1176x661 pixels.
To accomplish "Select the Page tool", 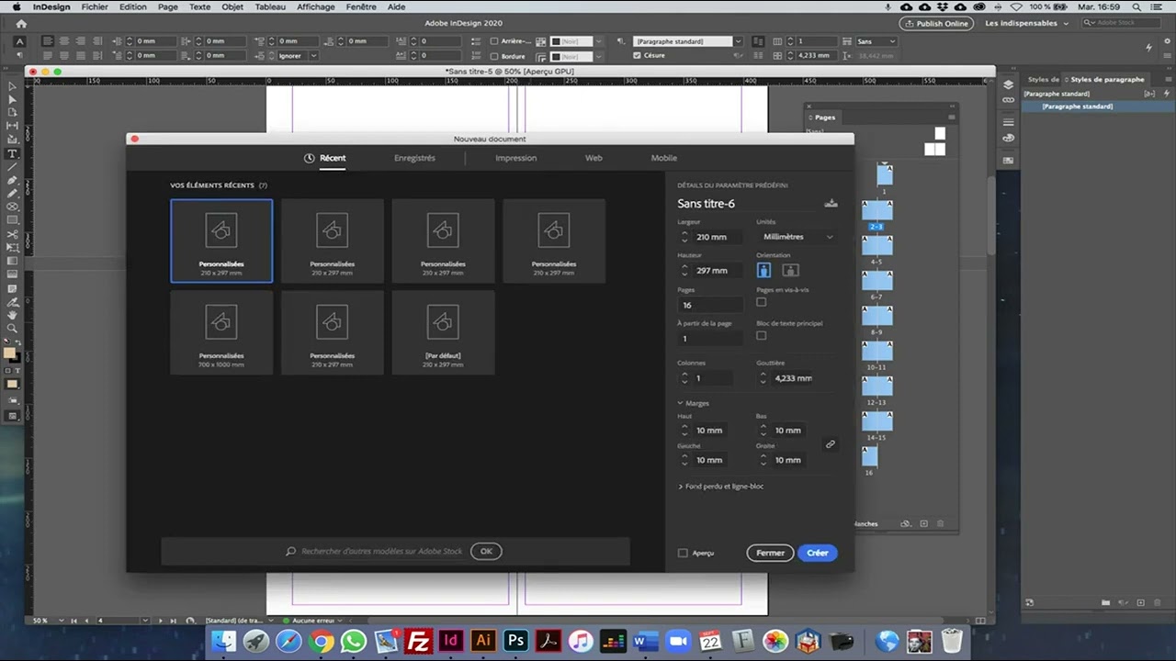I will pos(13,113).
